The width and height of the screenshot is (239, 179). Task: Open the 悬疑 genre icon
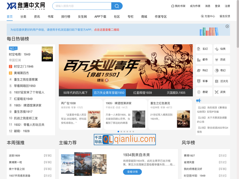coord(199,92)
